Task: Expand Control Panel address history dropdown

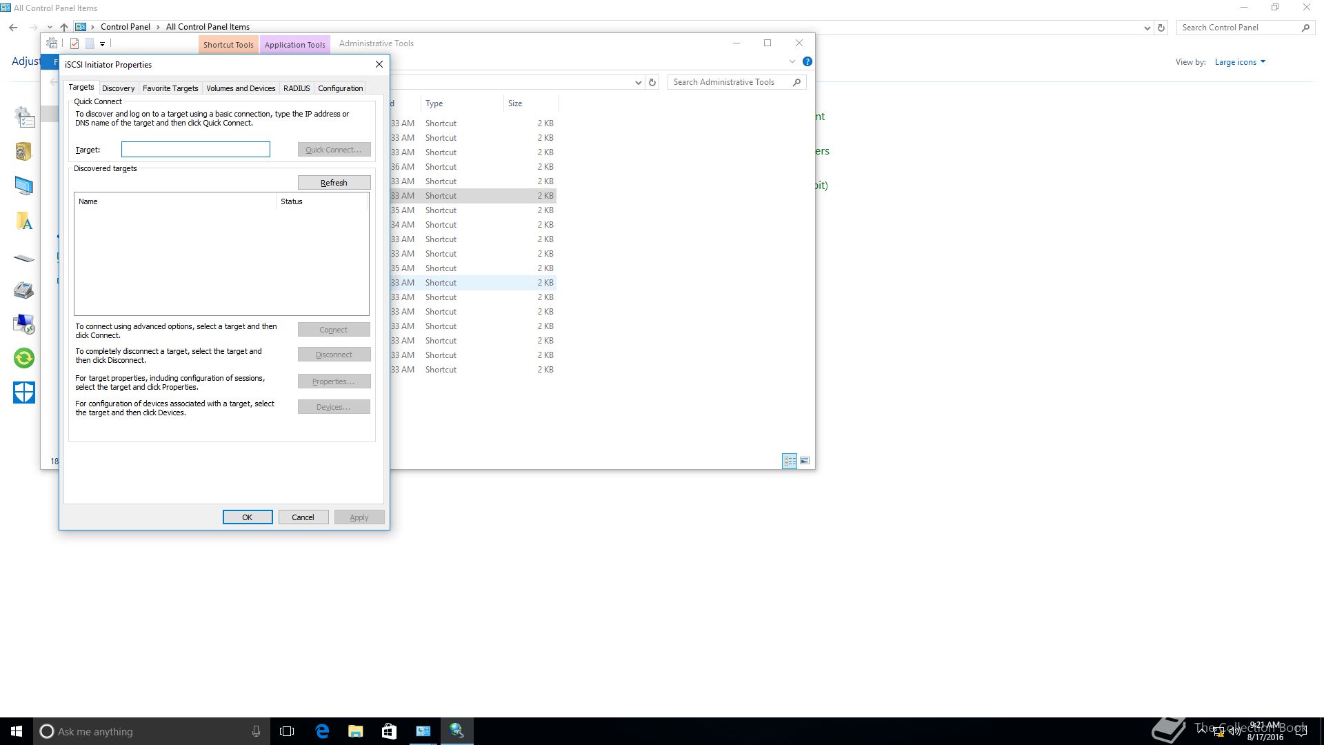Action: coord(1147,28)
